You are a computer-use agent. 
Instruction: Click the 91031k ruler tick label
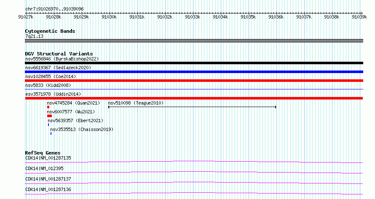(137, 17)
